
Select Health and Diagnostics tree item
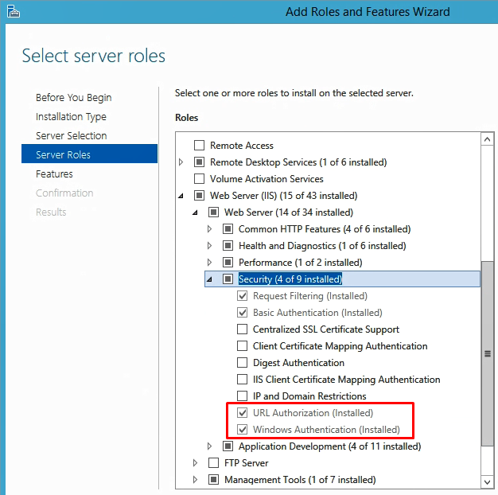click(x=322, y=246)
